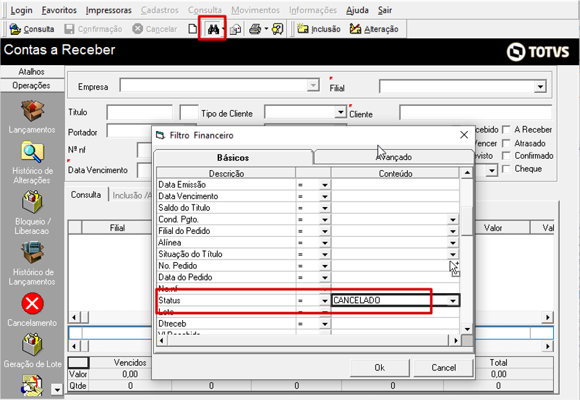Select the Básicos tab
This screenshot has width=580, height=400.
coord(233,157)
